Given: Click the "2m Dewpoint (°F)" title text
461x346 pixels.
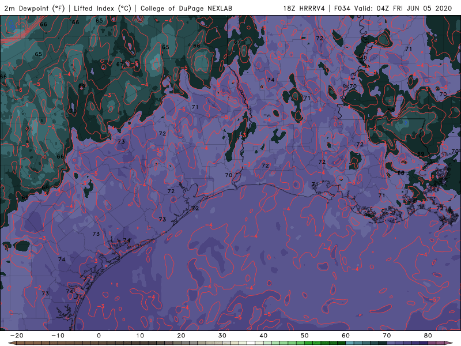Looking at the screenshot, I should pos(35,9).
